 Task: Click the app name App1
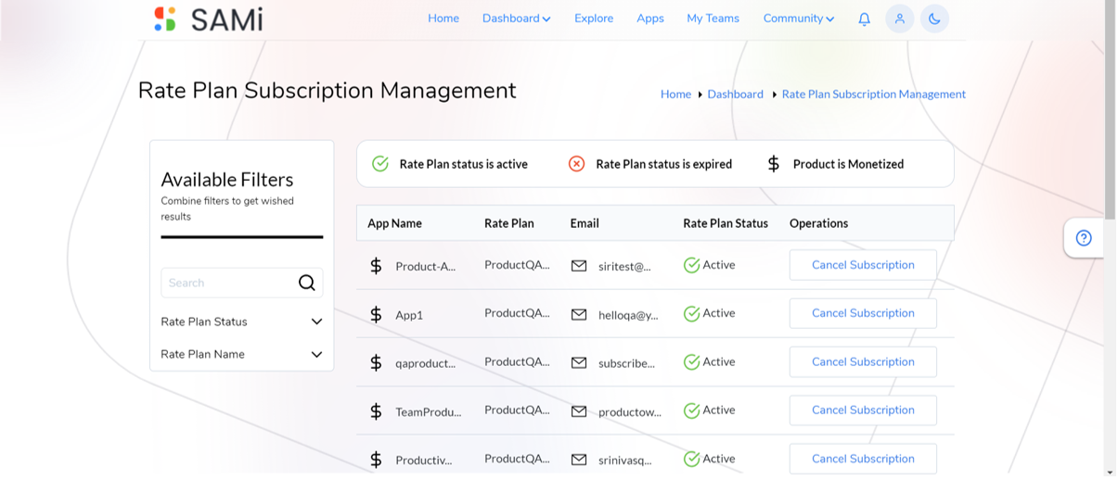(409, 315)
